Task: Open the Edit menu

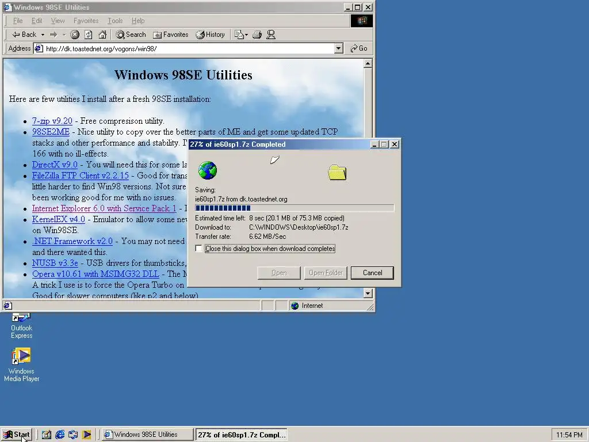Action: [x=37, y=21]
